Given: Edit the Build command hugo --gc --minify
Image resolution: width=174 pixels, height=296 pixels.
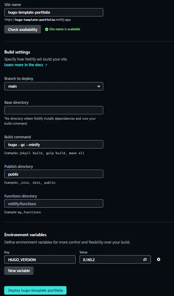Looking at the screenshot, I should point(54,144).
